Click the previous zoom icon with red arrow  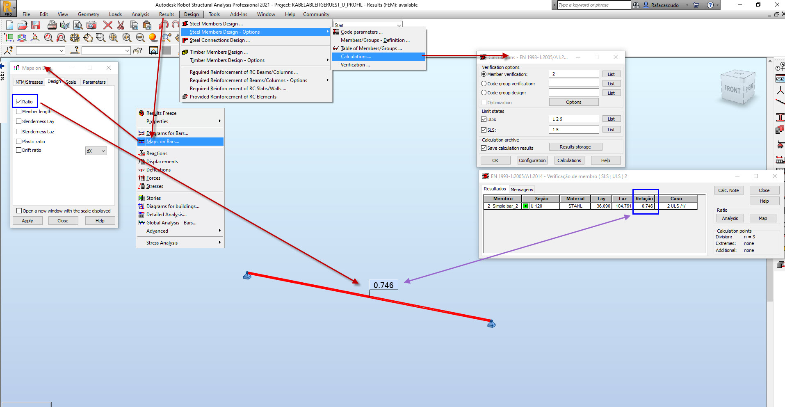pos(62,38)
